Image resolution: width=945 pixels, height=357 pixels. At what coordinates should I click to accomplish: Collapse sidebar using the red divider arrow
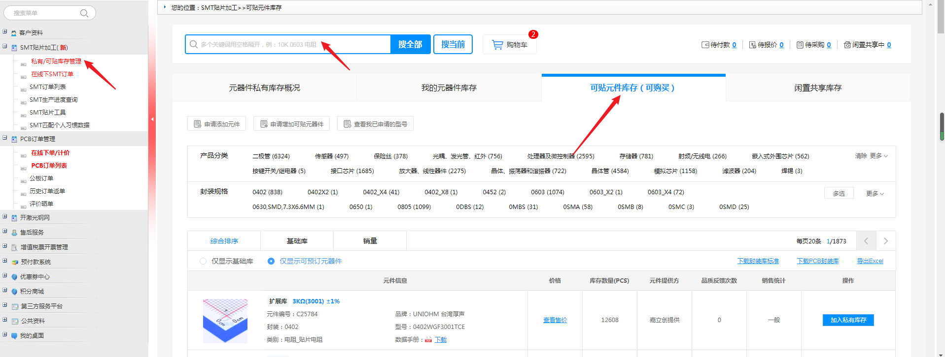[x=152, y=119]
